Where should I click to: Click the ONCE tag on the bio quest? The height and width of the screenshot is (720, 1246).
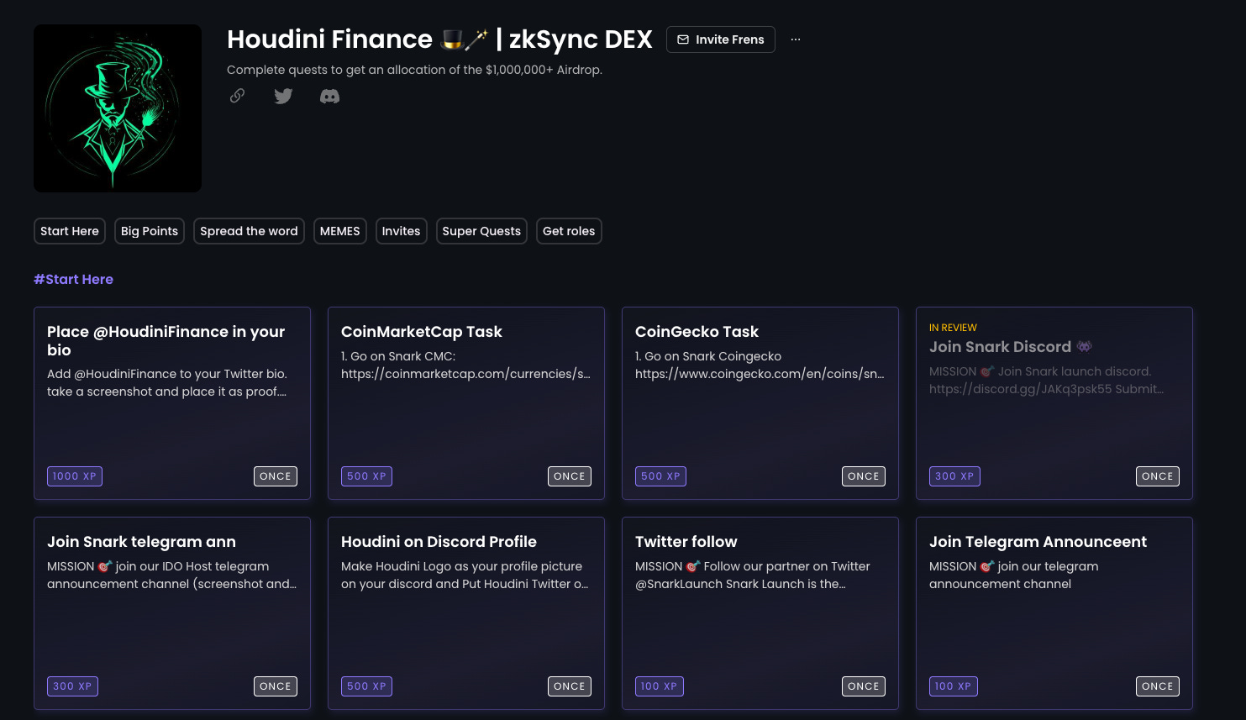click(276, 476)
